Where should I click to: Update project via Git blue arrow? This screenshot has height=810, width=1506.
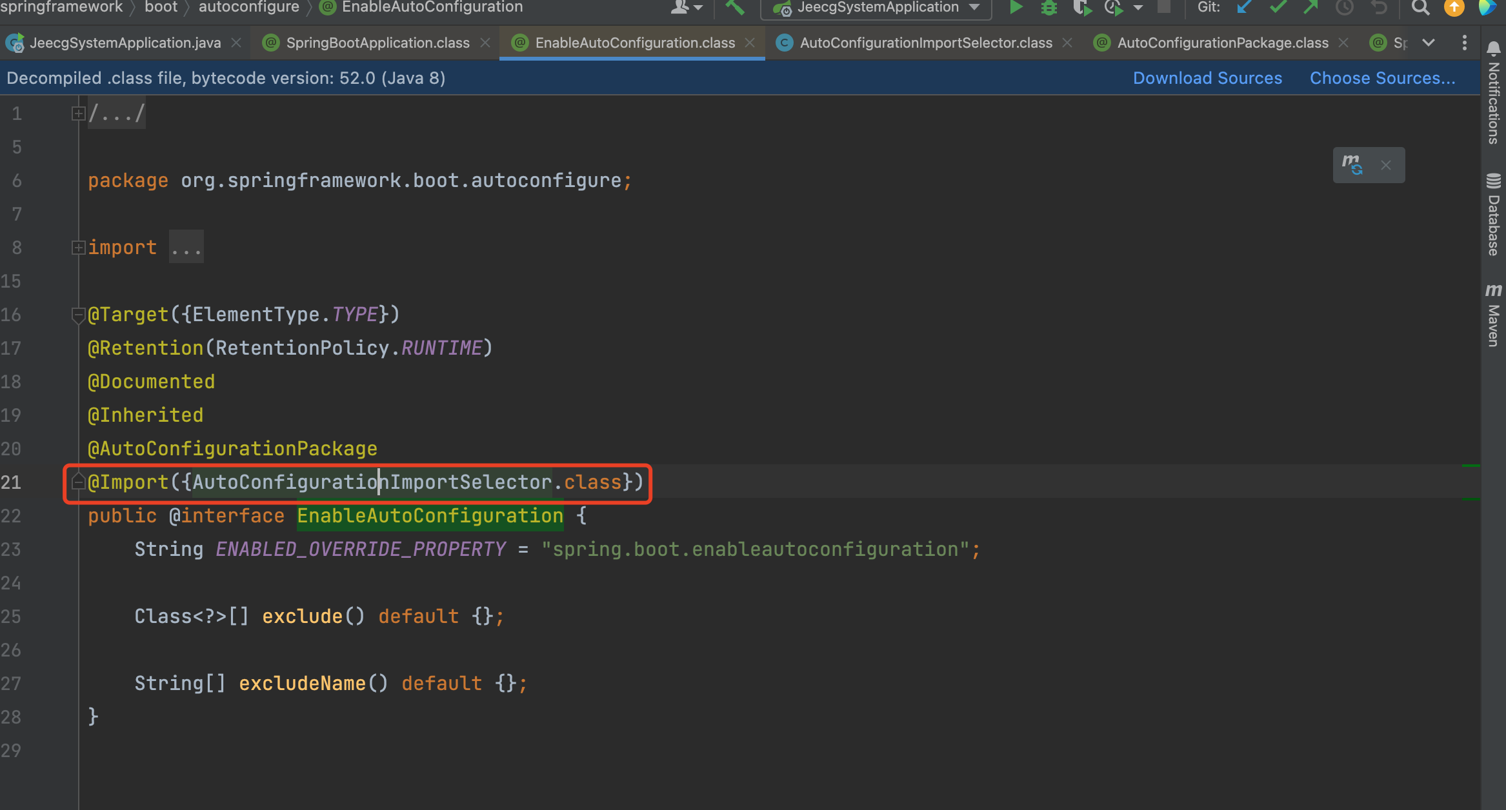[x=1245, y=8]
